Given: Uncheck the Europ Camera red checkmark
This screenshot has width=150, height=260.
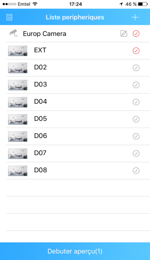Looking at the screenshot, I should (x=136, y=34).
